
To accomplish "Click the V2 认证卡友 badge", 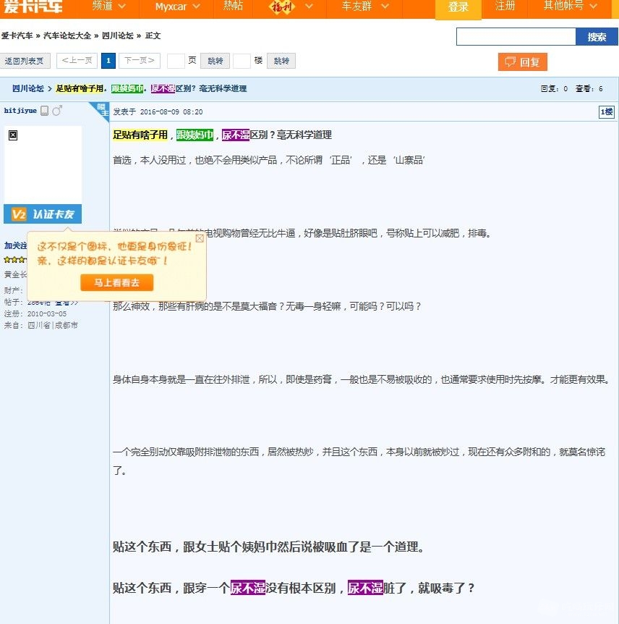I will point(43,214).
